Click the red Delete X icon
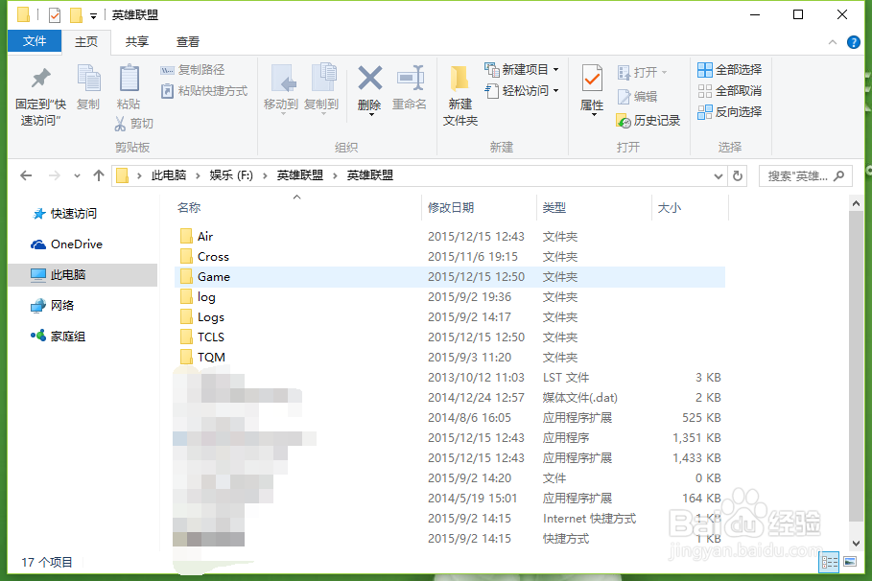This screenshot has height=581, width=872. tap(370, 78)
